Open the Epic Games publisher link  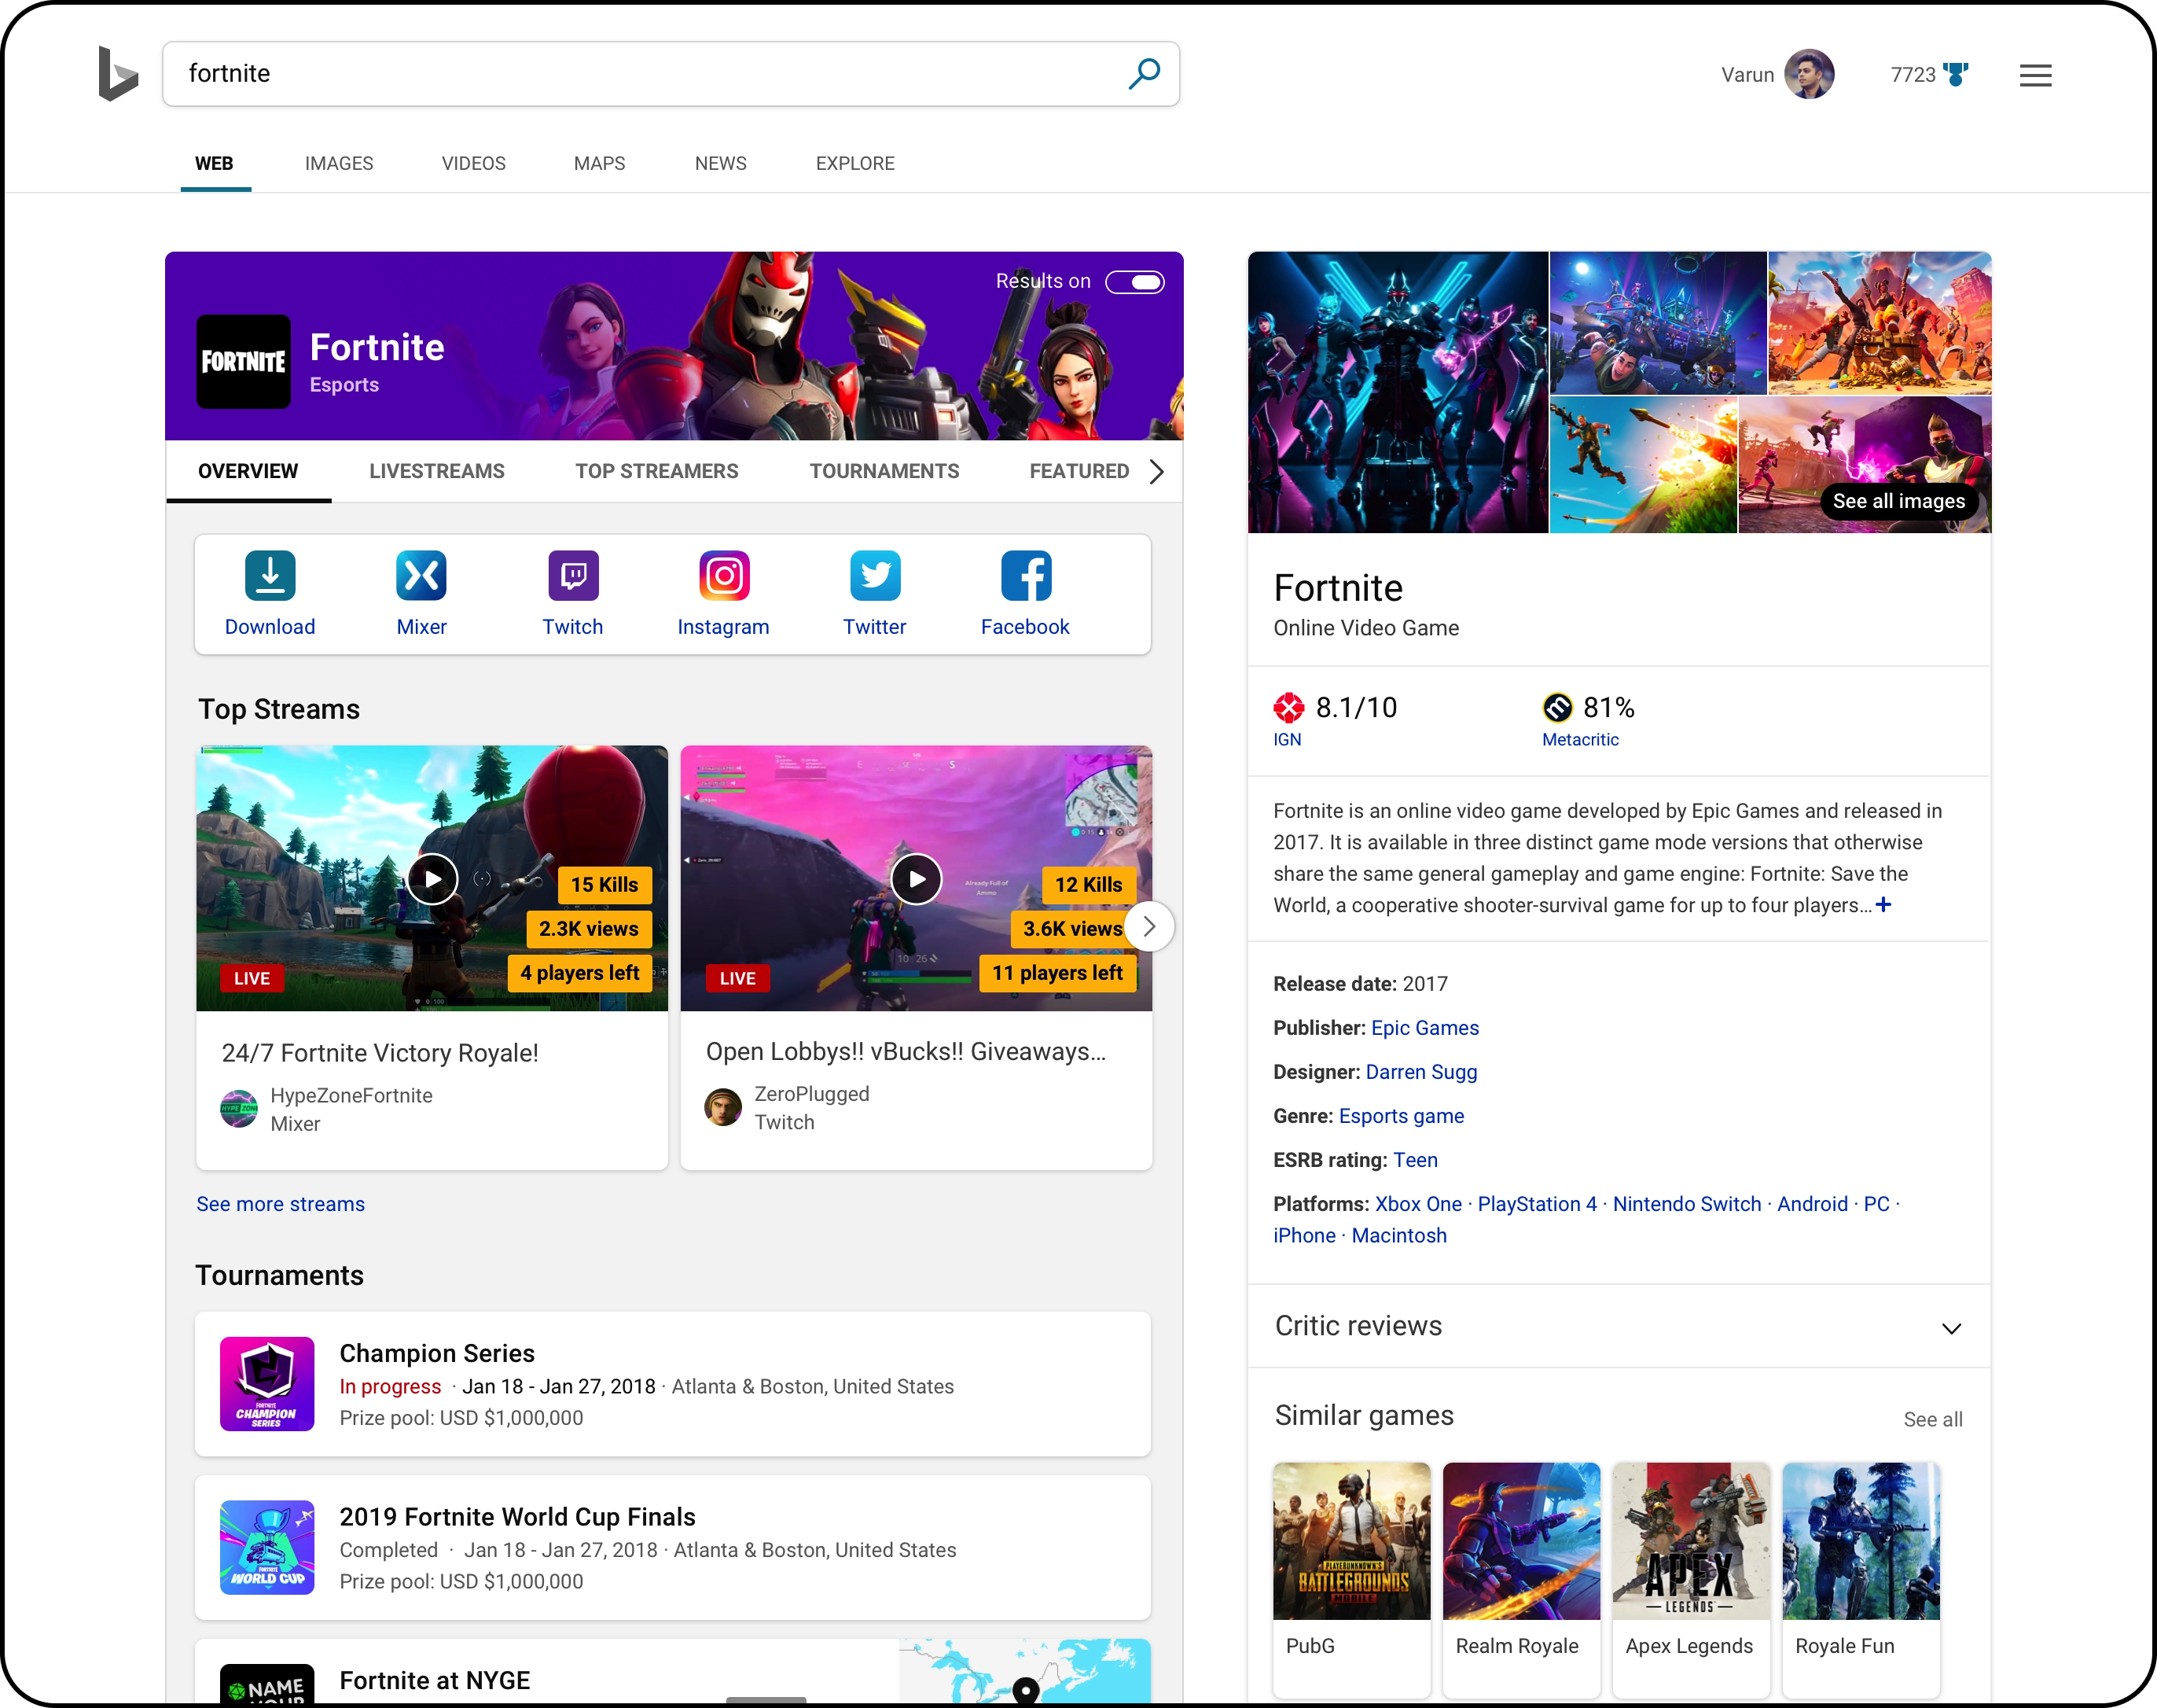[x=1424, y=1028]
